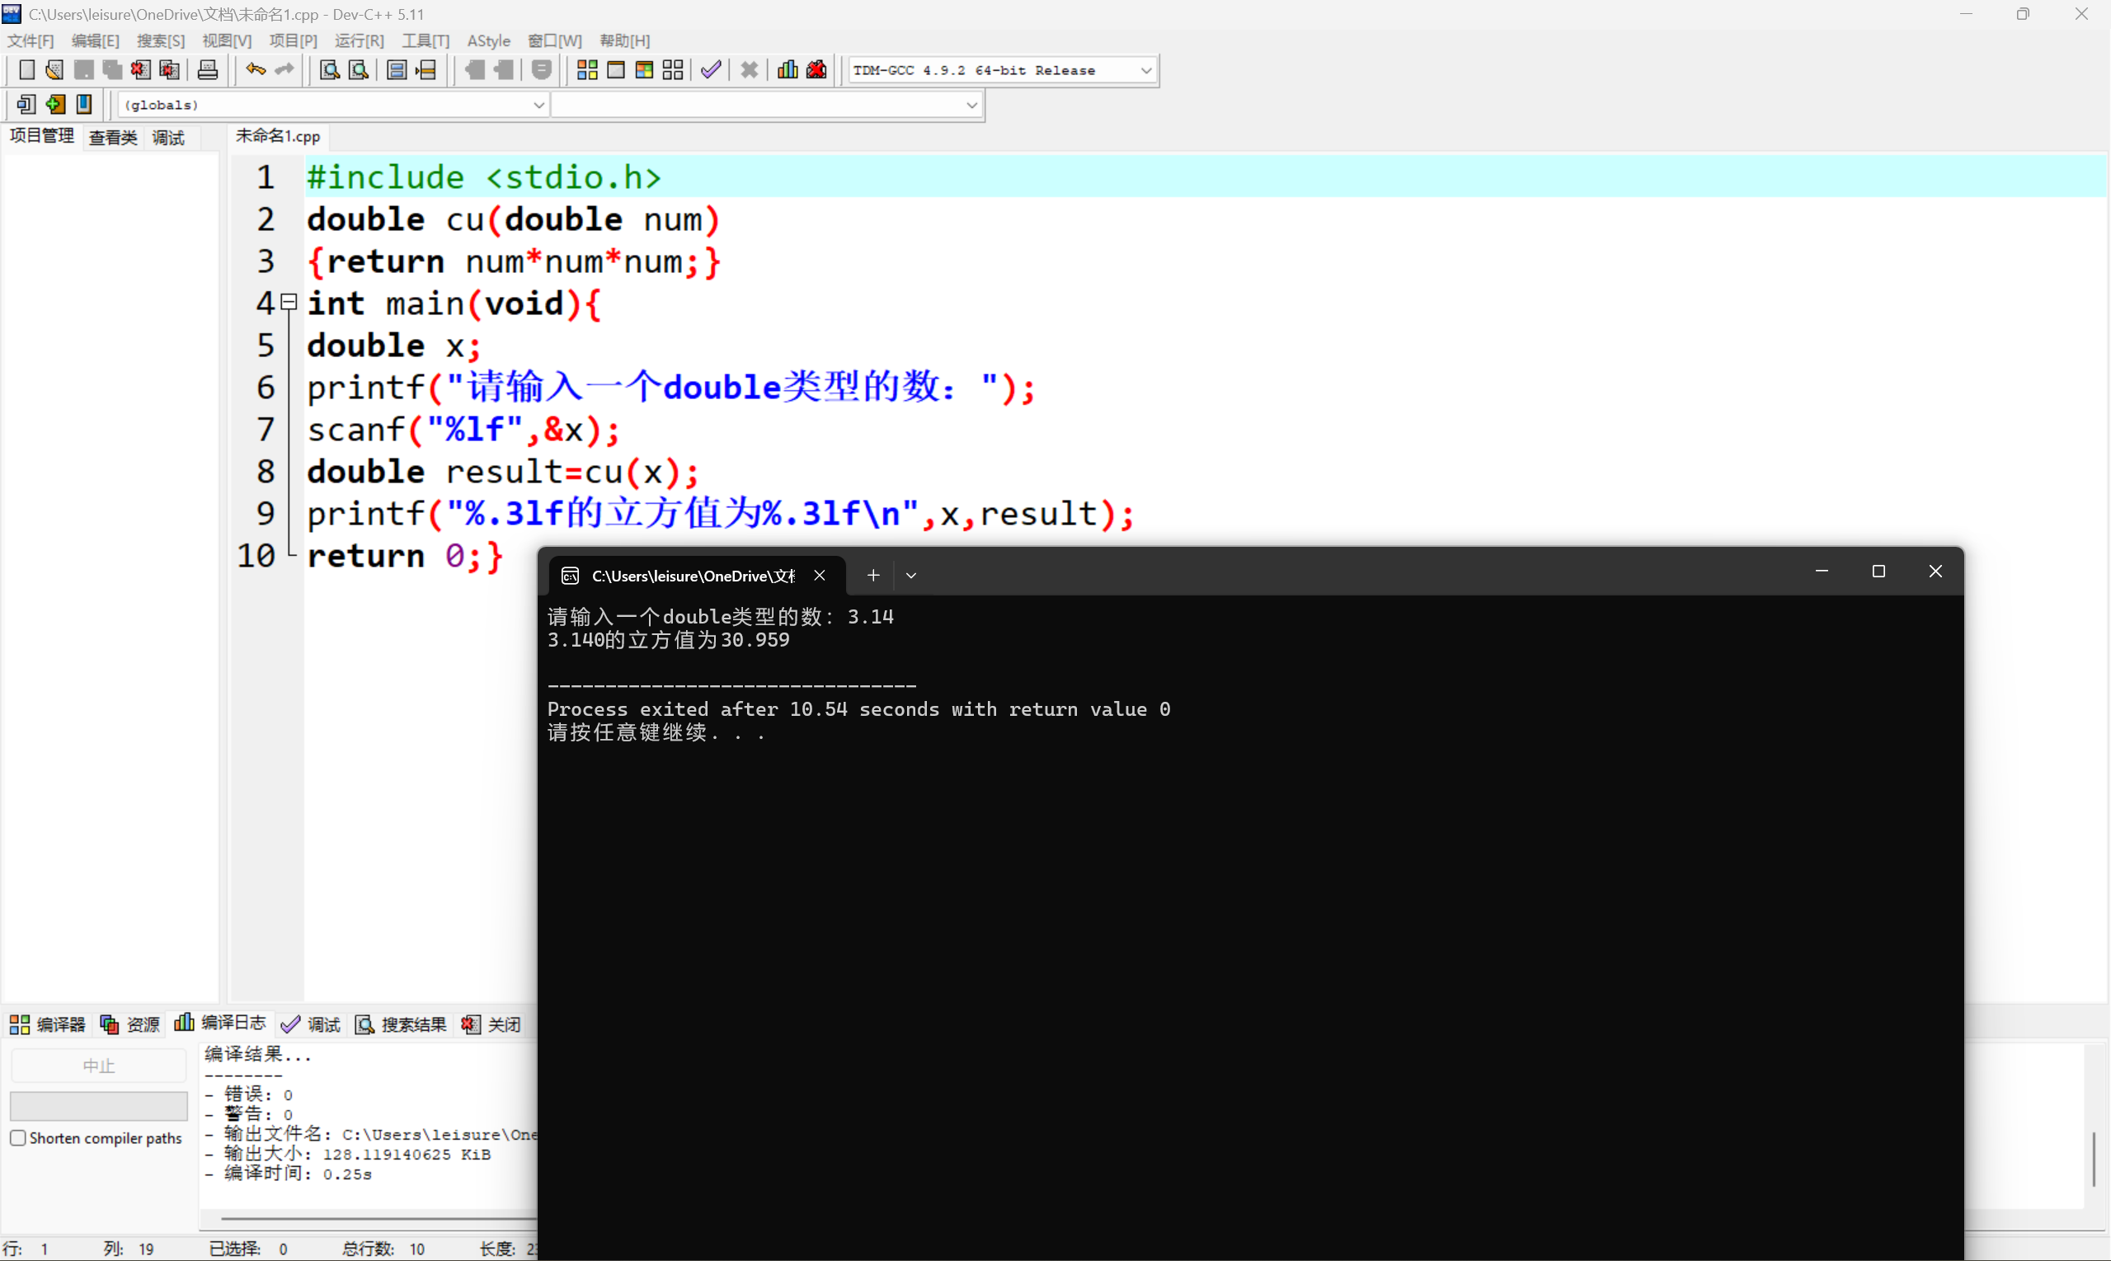Click the Save file toolbar icon
Image resolution: width=2111 pixels, height=1261 pixels.
pos(83,69)
